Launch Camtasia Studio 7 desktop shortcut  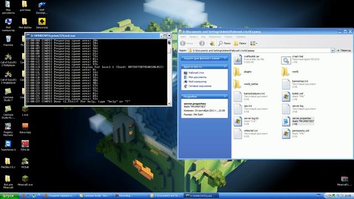coord(8,95)
